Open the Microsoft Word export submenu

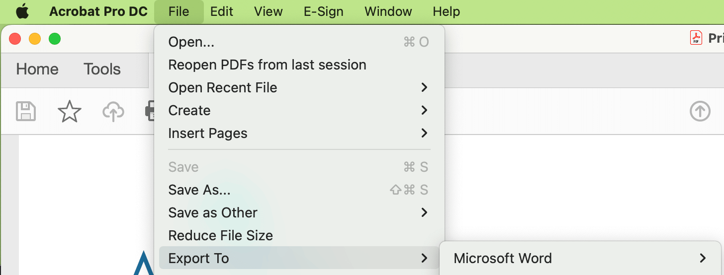tap(580, 258)
